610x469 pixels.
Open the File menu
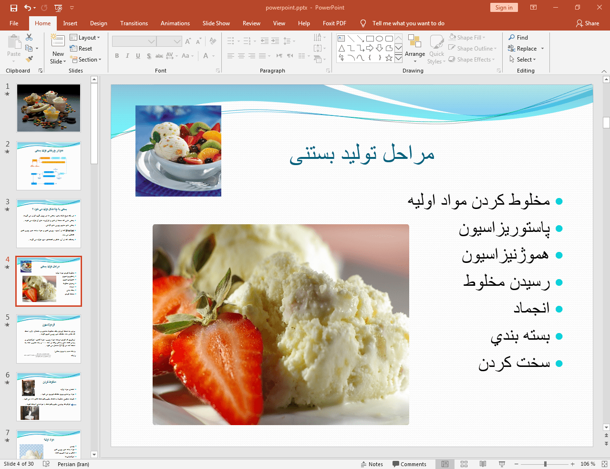pyautogui.click(x=14, y=23)
